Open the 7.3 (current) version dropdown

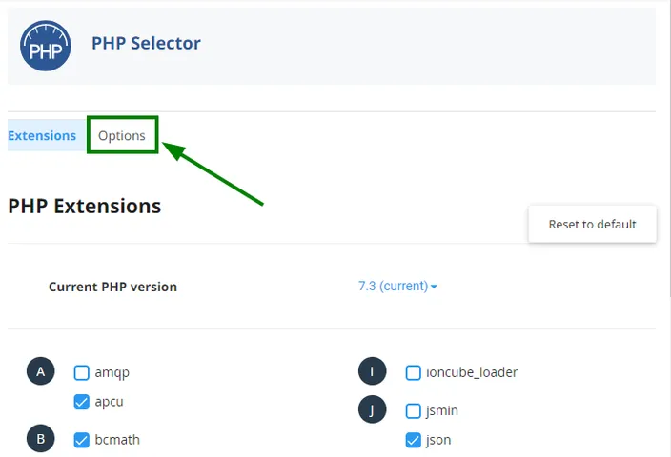point(397,286)
